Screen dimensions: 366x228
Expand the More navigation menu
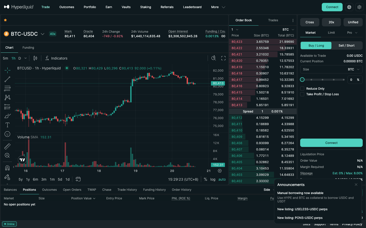pyautogui.click(x=218, y=7)
